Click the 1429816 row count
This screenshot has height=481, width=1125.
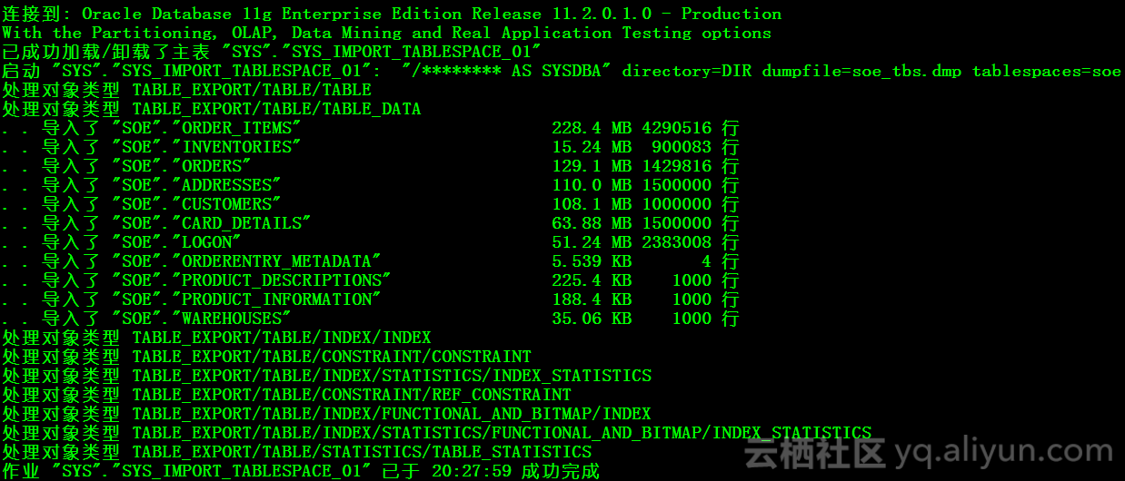[677, 166]
